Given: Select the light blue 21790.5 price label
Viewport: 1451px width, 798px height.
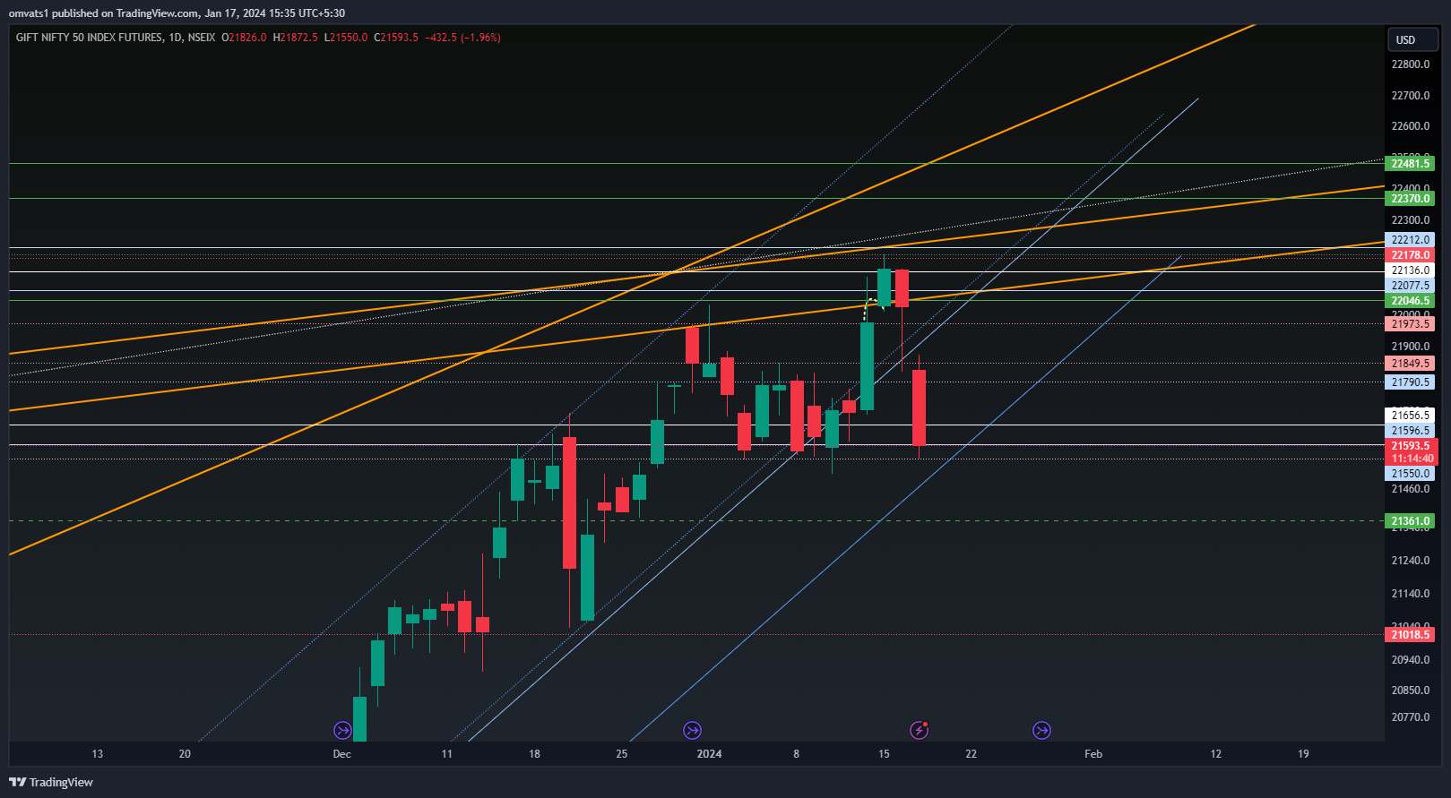Looking at the screenshot, I should pos(1410,382).
